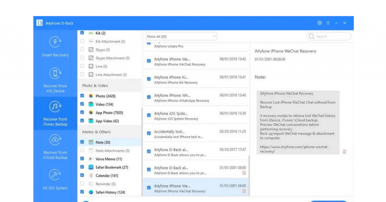
Task: Click the Safari History icon
Action: 91,192
